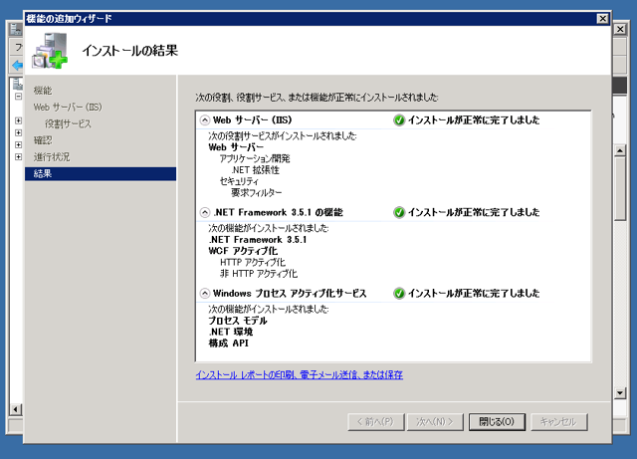Viewport: 637px width, 459px height.
Task: Select the 進行状況 step in the sidebar
Action: [x=52, y=157]
